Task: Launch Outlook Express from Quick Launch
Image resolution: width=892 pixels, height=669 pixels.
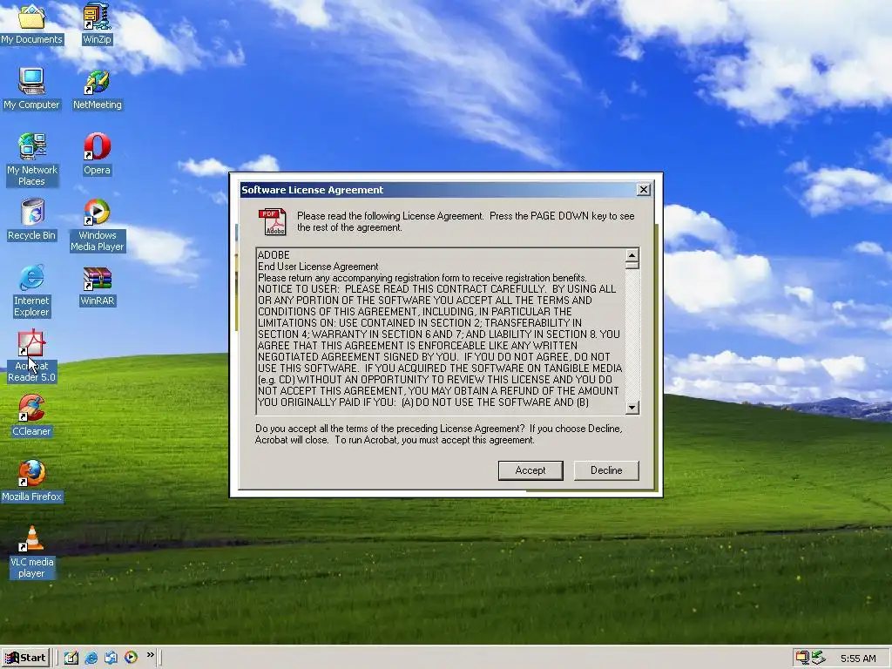Action: click(x=111, y=658)
